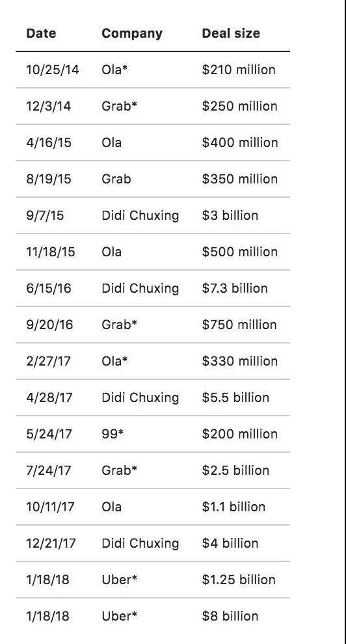Click the $2.5 billion deal size
This screenshot has width=346, height=644.
tap(235, 470)
